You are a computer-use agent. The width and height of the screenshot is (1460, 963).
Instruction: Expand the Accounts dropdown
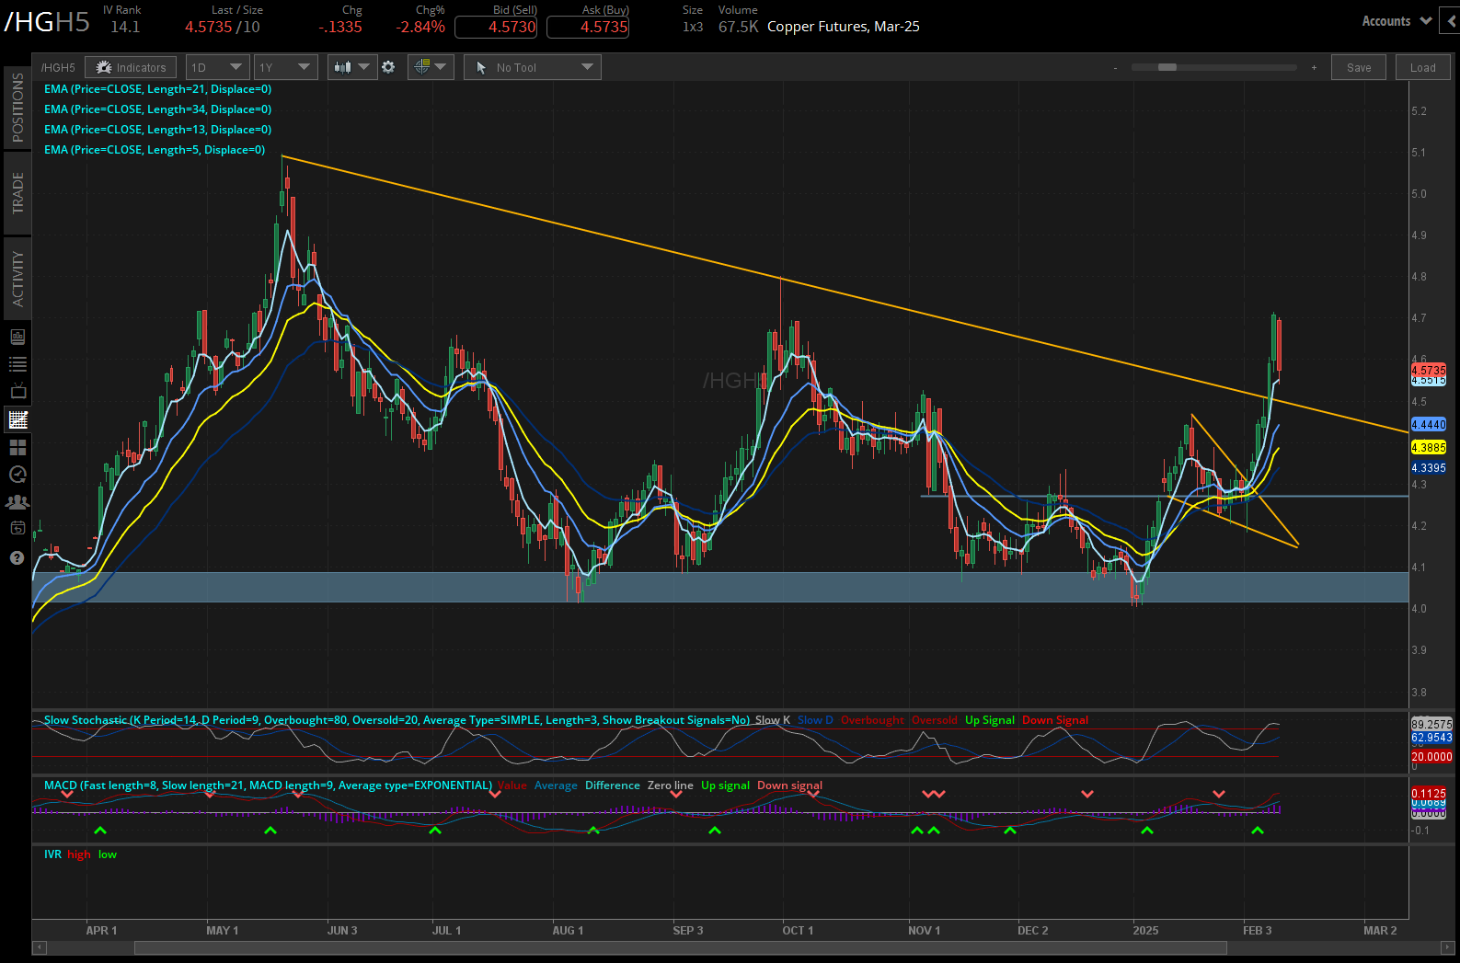(1397, 21)
